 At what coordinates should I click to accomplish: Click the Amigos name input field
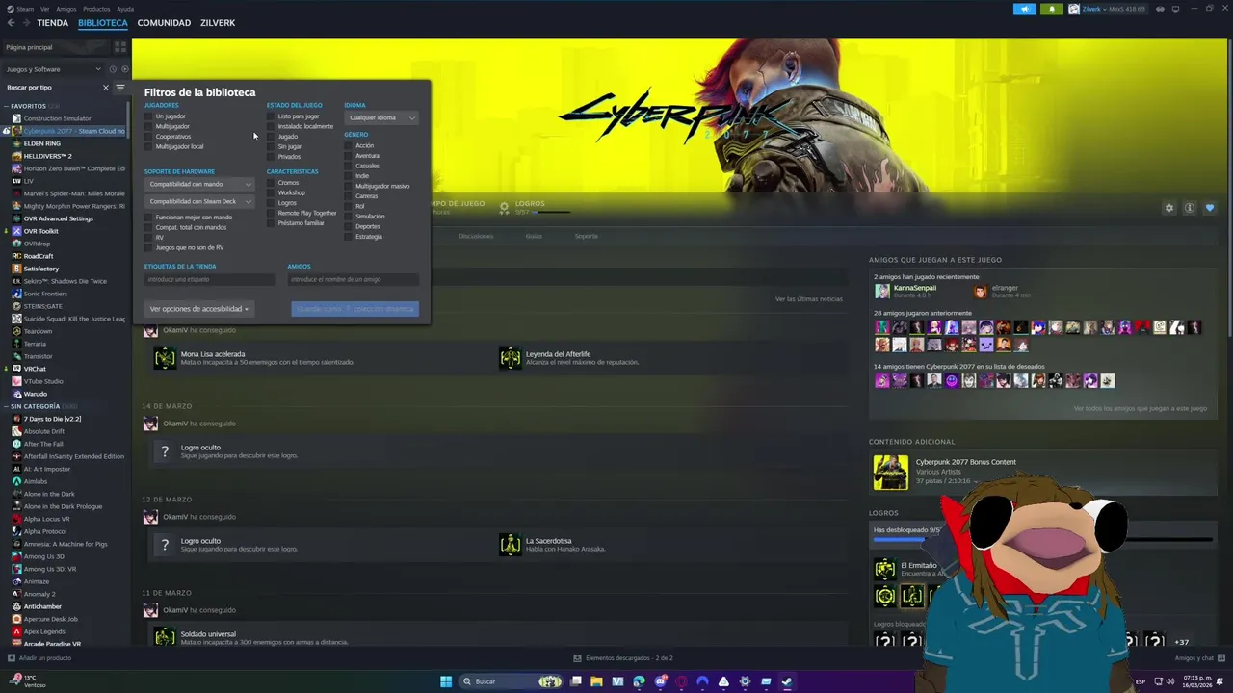(353, 279)
